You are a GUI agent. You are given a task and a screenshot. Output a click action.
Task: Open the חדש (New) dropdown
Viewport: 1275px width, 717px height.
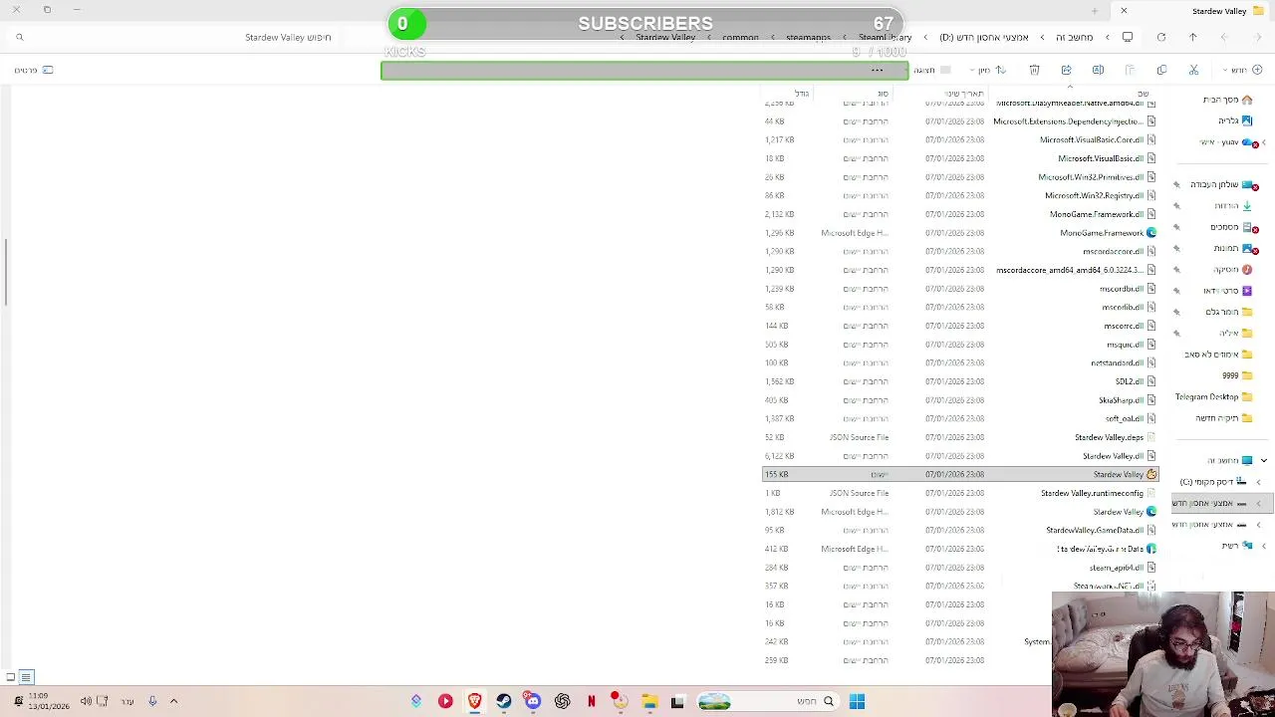click(1243, 70)
